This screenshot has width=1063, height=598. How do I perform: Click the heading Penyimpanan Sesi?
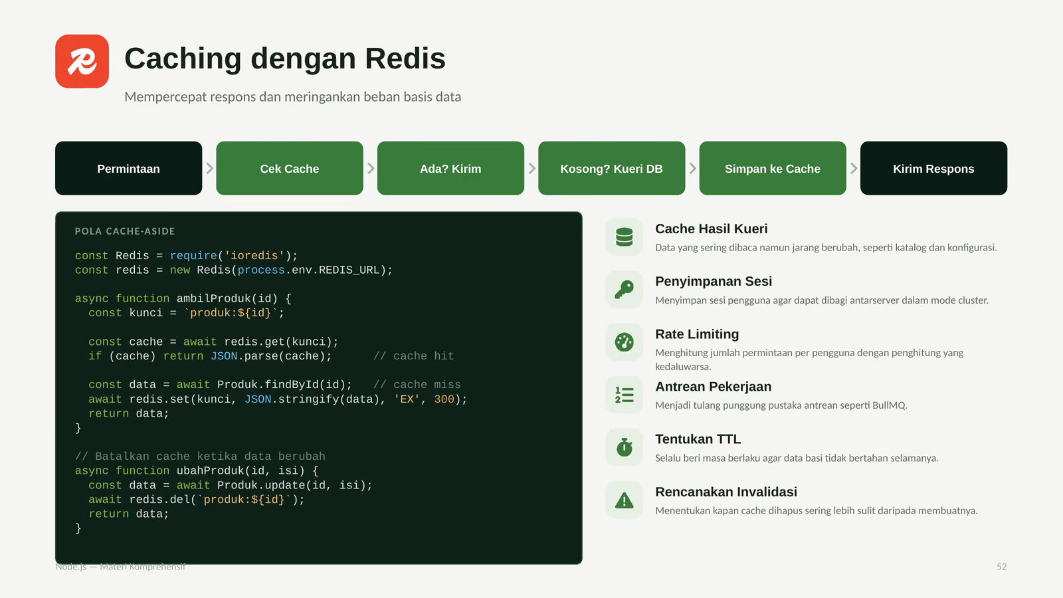coord(714,281)
